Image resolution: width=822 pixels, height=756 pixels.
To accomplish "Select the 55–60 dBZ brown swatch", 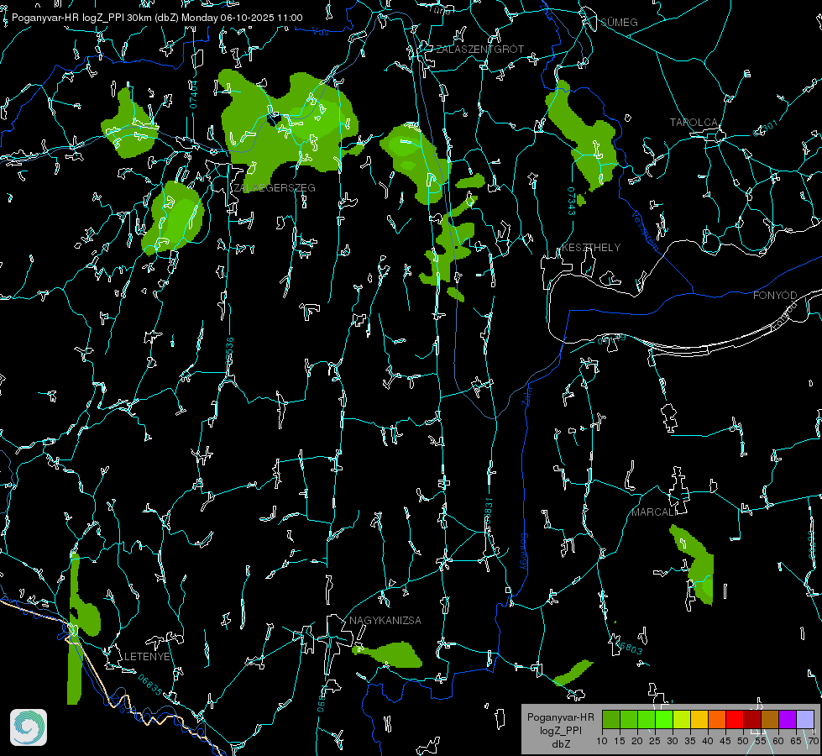I will (770, 719).
